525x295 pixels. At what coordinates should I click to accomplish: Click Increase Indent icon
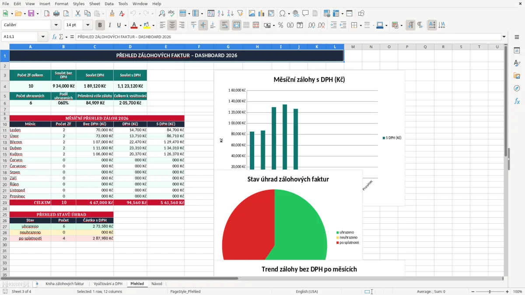tap(334, 25)
